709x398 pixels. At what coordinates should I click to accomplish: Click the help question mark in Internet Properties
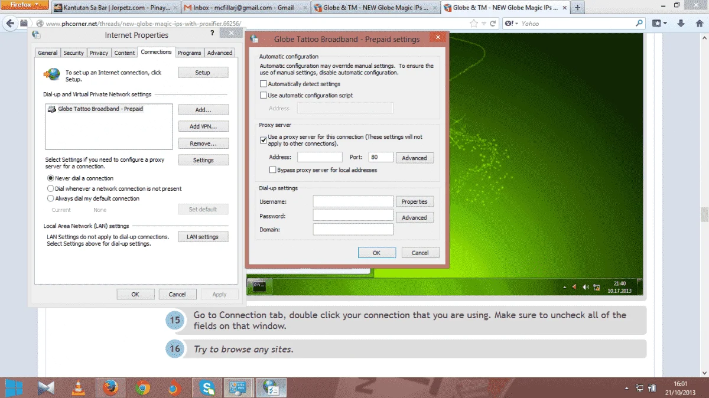(212, 34)
